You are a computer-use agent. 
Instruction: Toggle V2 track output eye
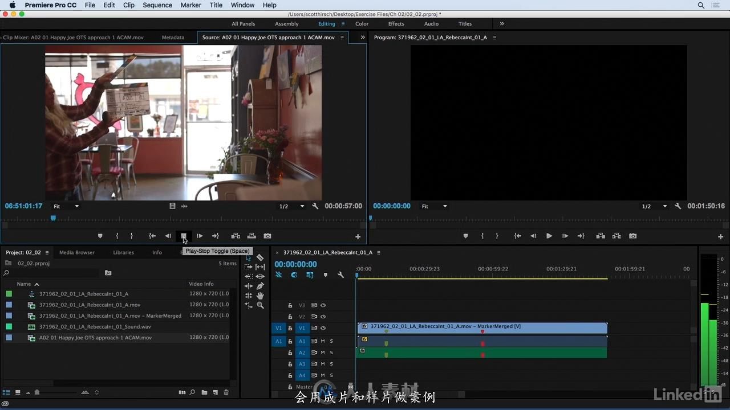coord(323,317)
